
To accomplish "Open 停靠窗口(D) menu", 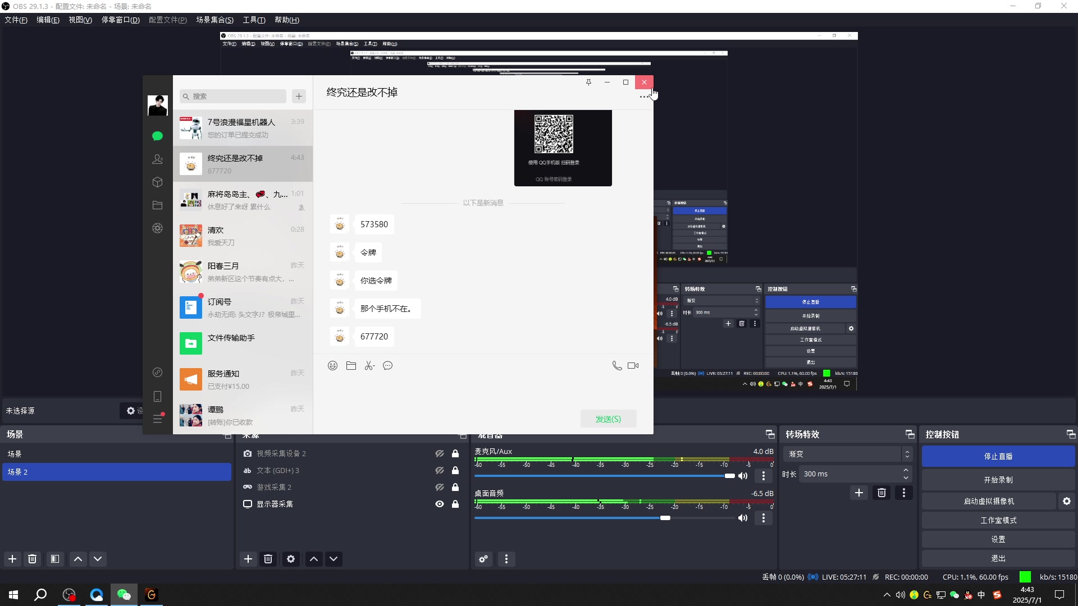I will click(x=120, y=20).
